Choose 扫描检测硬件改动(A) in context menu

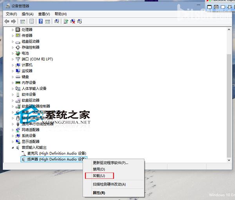(109, 184)
